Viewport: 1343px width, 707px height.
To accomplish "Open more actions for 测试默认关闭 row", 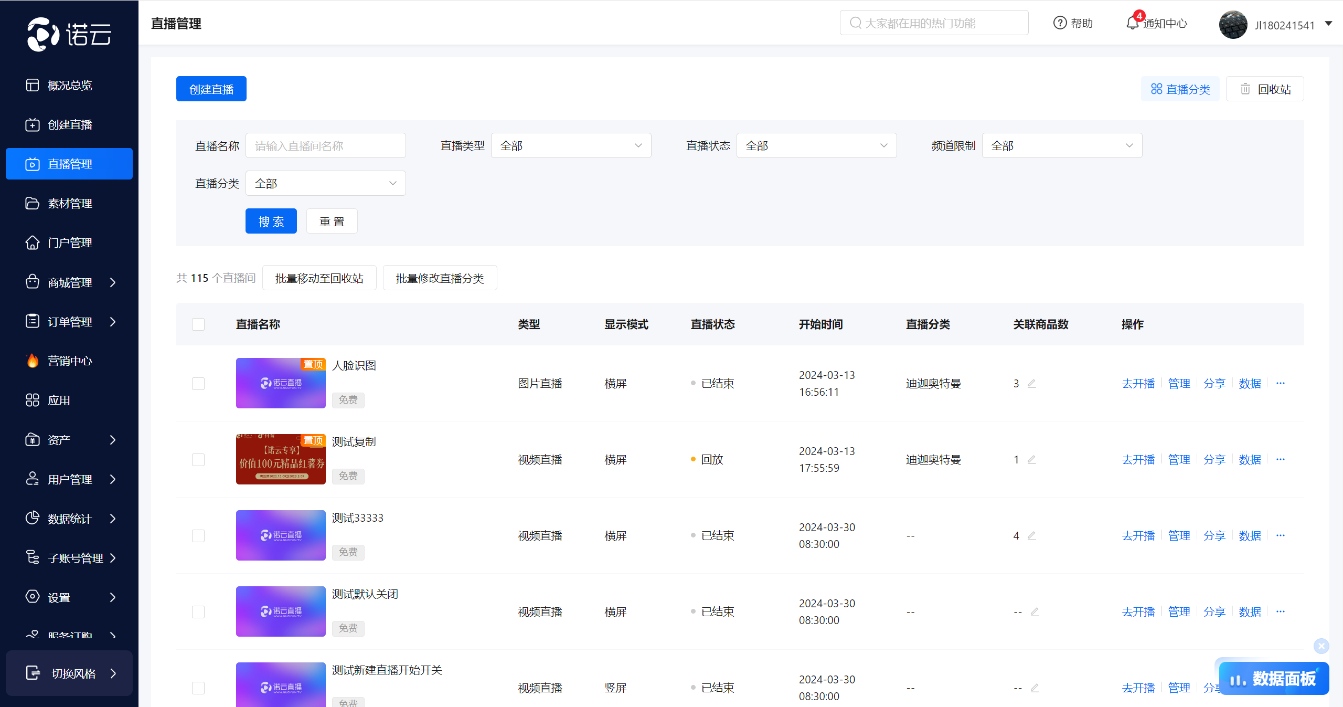I will click(x=1281, y=611).
